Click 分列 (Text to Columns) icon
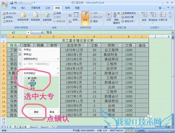This screenshot has width=175, height=133. (108, 16)
